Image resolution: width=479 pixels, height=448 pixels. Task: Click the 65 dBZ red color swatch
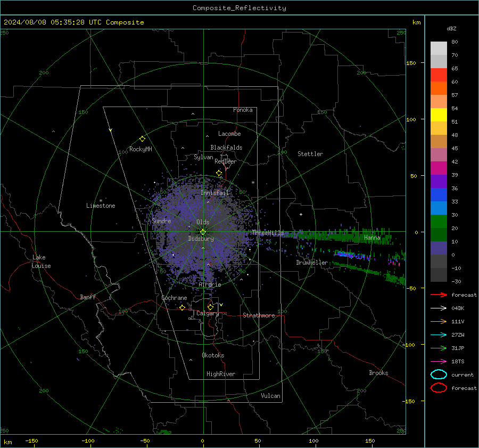439,75
